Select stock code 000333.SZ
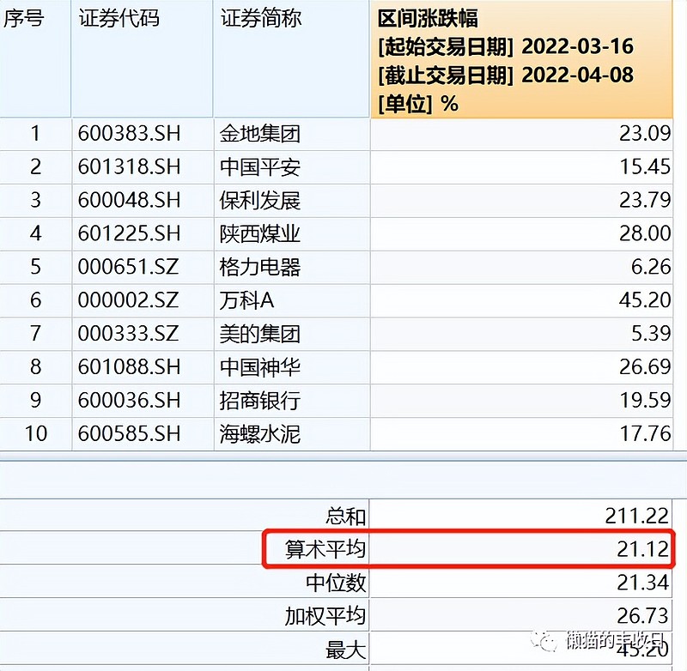Screen dimensions: 687x671 pos(128,333)
